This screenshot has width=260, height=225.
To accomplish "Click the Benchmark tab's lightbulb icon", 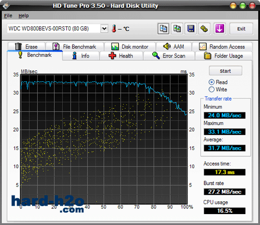I will pyautogui.click(x=20, y=55).
